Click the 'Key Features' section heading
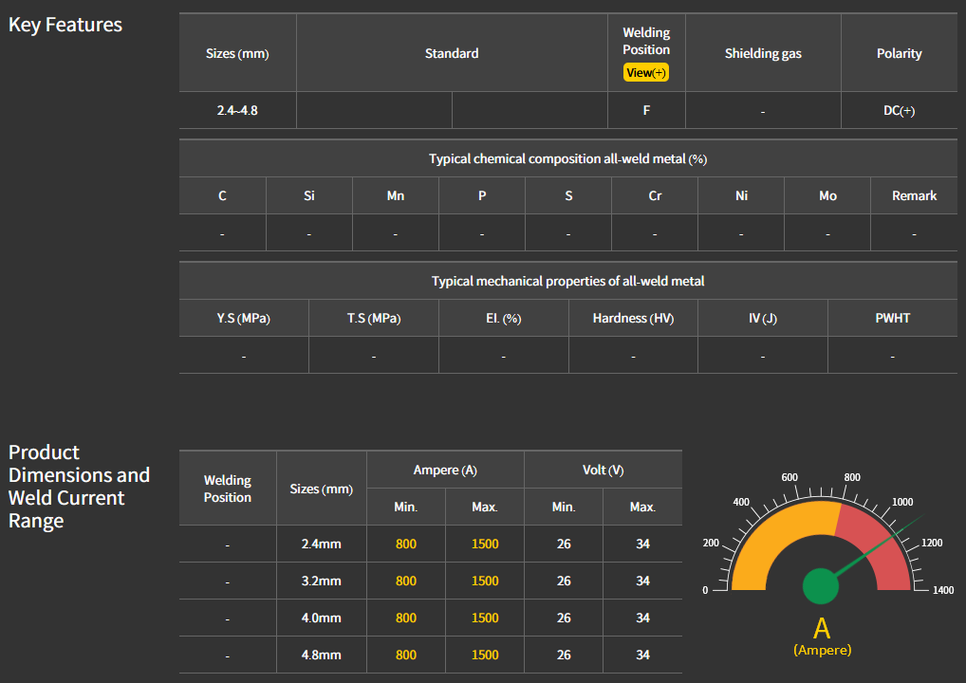966x683 pixels. coord(65,26)
